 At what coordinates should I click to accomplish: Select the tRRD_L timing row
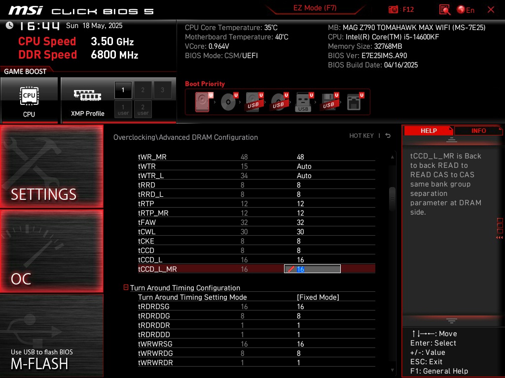click(256, 194)
